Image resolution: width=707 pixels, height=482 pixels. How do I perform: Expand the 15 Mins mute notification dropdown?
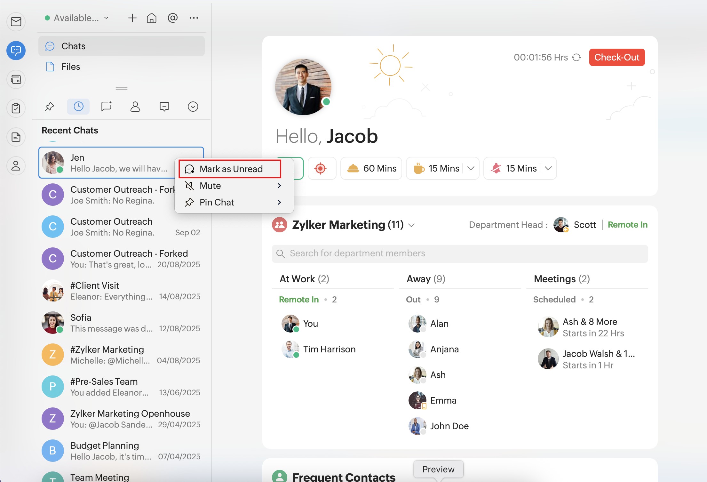(548, 168)
